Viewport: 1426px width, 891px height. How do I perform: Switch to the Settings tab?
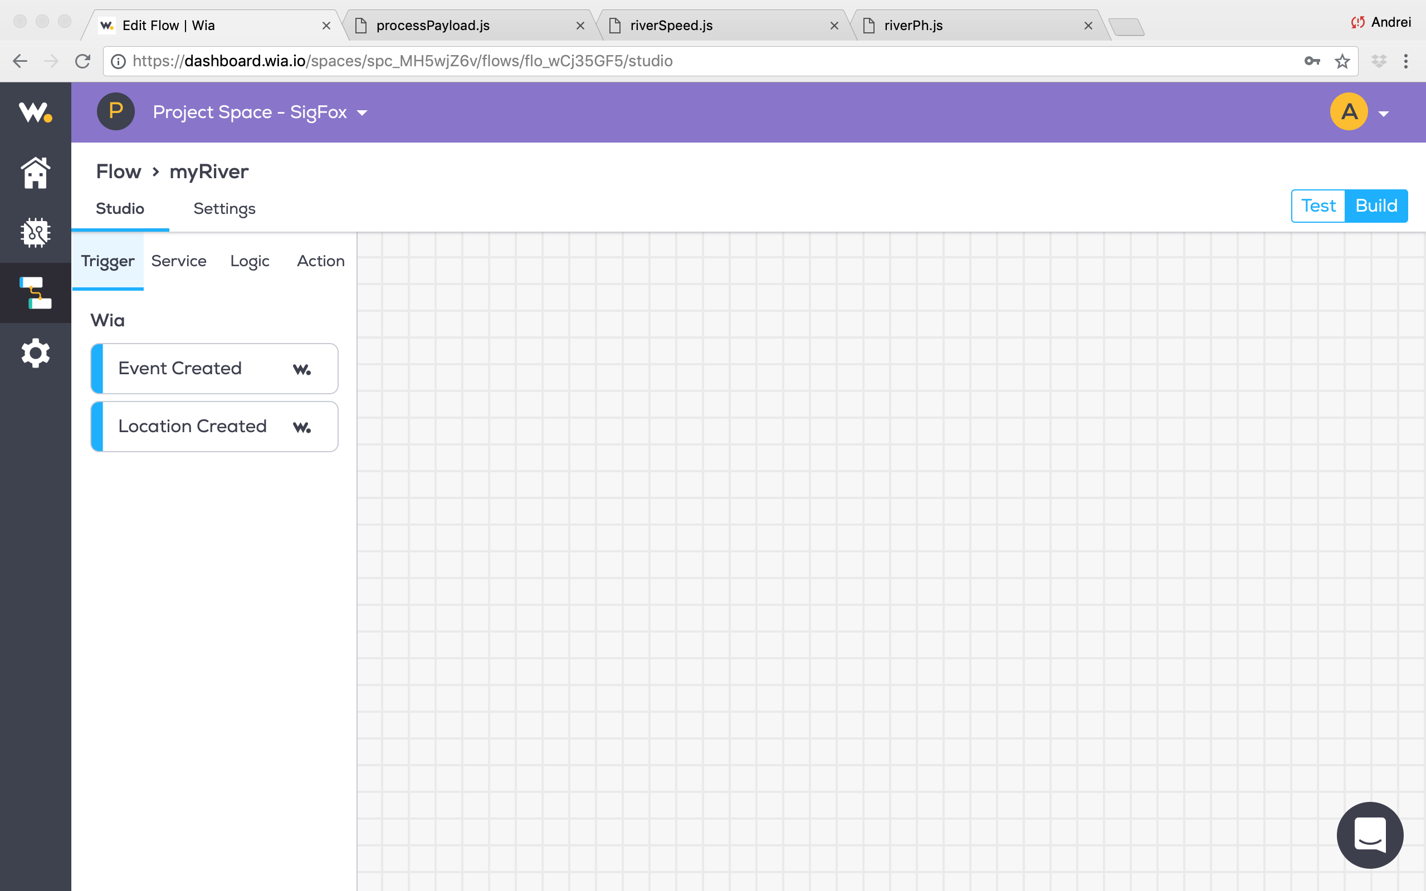click(x=224, y=209)
